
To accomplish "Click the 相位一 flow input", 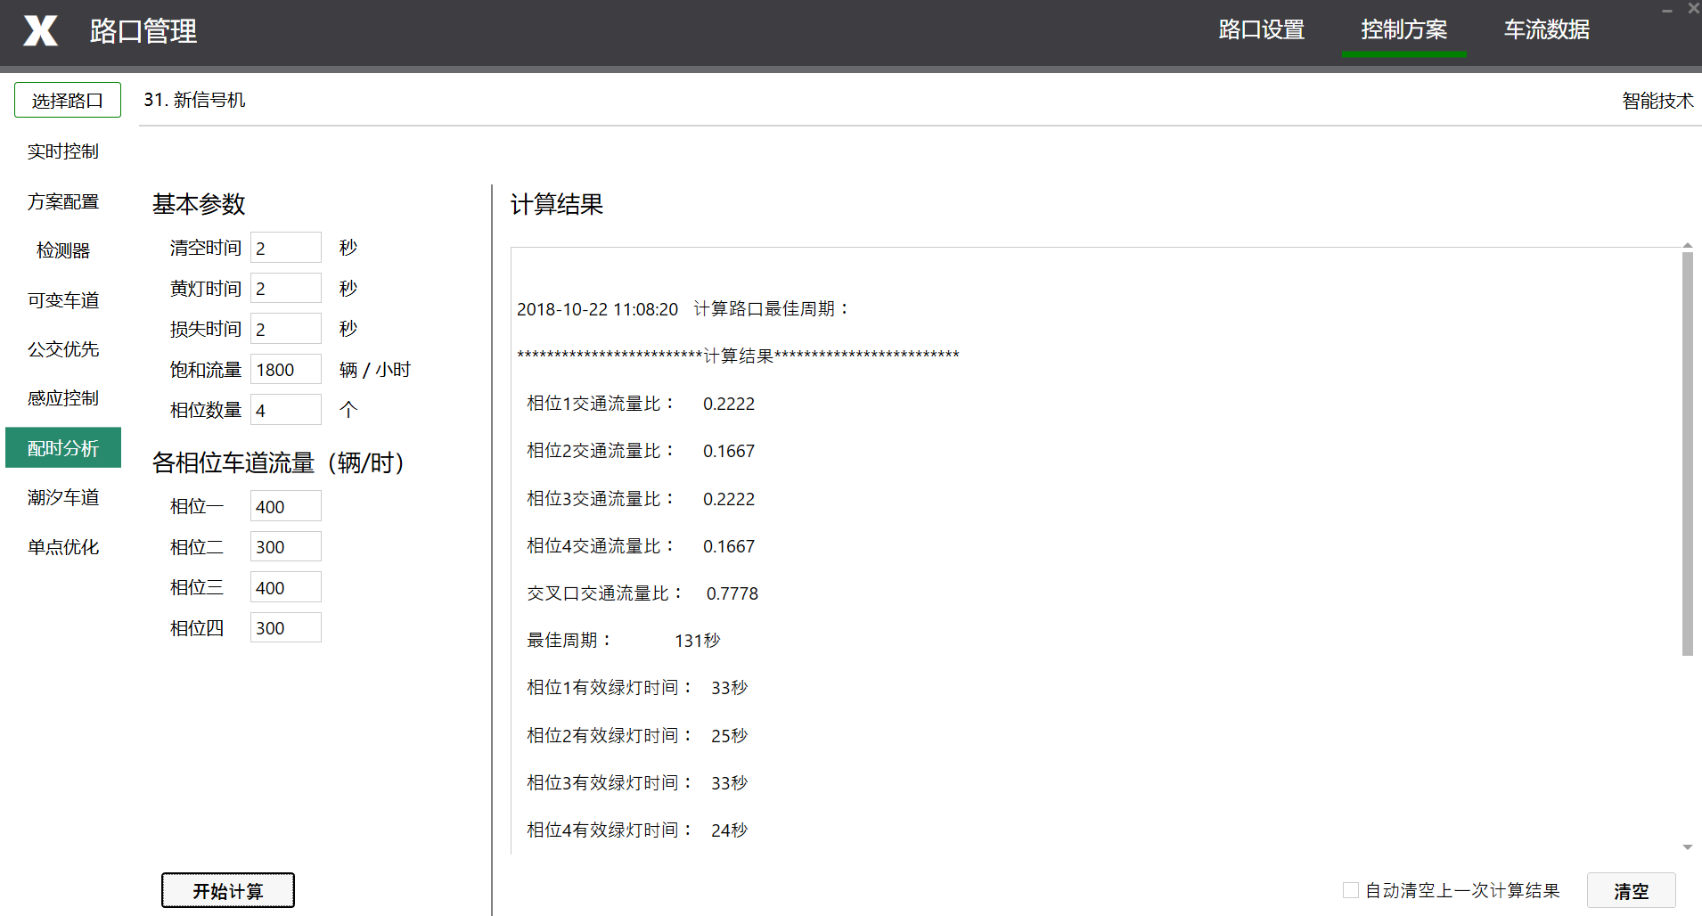I will pyautogui.click(x=286, y=506).
